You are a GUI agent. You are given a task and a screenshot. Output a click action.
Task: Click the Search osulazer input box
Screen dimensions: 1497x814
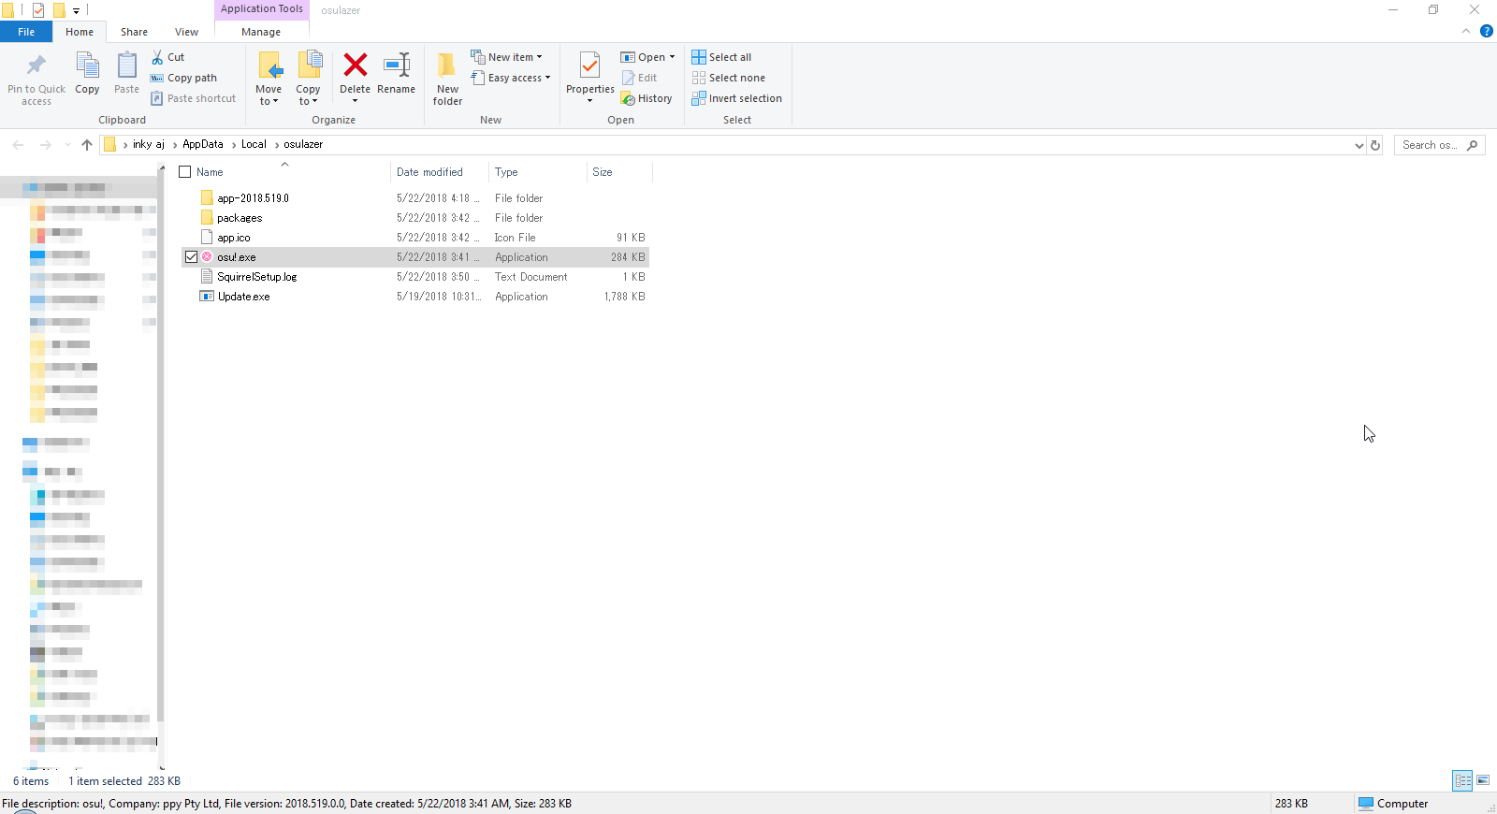(x=1430, y=145)
